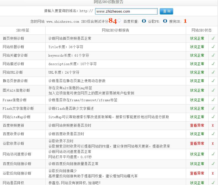Open 查看异常 link for 谷歌收录诊断
This screenshot has width=218, height=185.
[197, 144]
